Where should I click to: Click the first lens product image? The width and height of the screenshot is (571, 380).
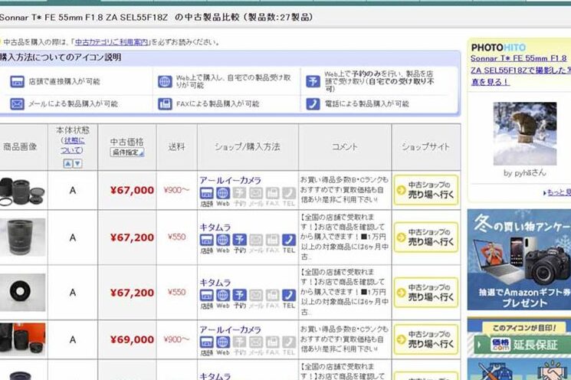[23, 189]
